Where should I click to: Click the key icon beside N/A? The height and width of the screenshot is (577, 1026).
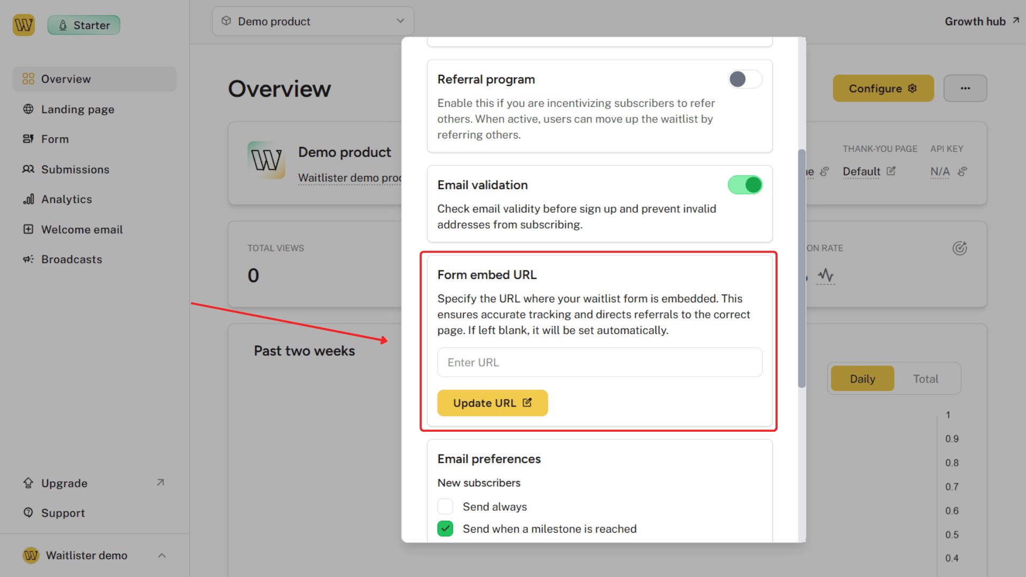click(962, 171)
